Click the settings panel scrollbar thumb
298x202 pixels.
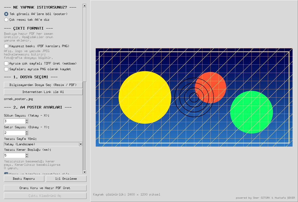[84, 45]
